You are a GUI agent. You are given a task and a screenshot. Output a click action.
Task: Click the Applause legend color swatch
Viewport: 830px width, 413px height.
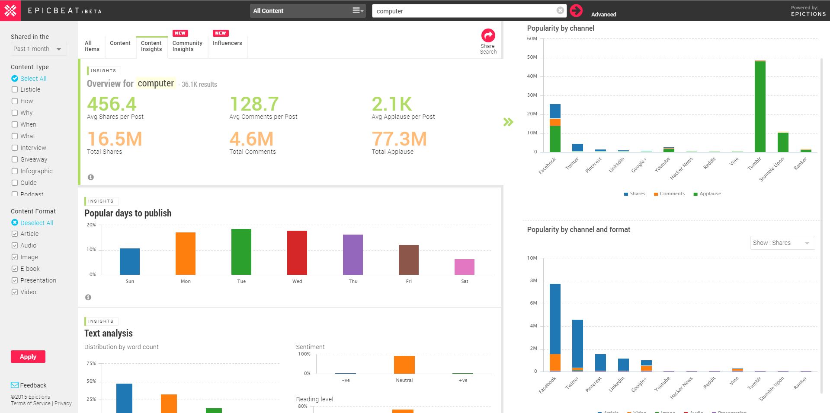[x=695, y=194]
